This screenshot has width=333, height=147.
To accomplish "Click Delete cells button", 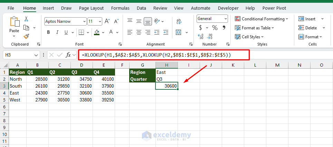I will (x=307, y=28).
